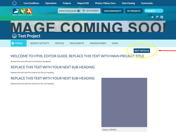Open the blue whale logo tile
Viewport: 176px width, 132px height.
[x=16, y=11]
